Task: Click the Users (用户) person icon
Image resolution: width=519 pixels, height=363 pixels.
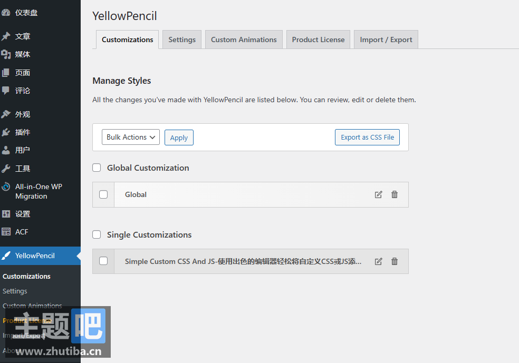Action: click(6, 150)
